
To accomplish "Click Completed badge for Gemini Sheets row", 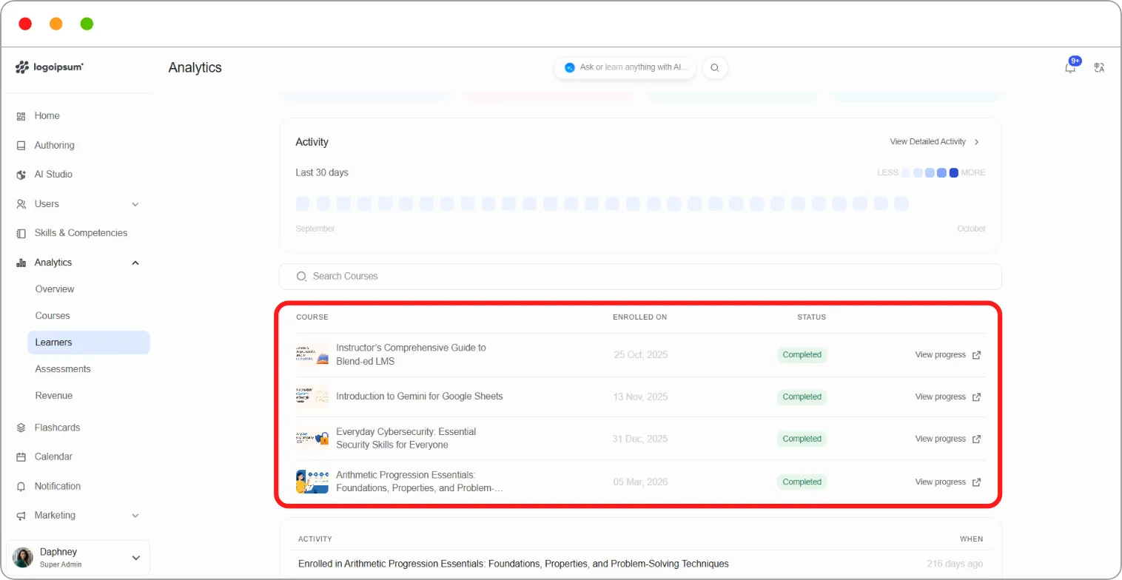I will point(802,397).
